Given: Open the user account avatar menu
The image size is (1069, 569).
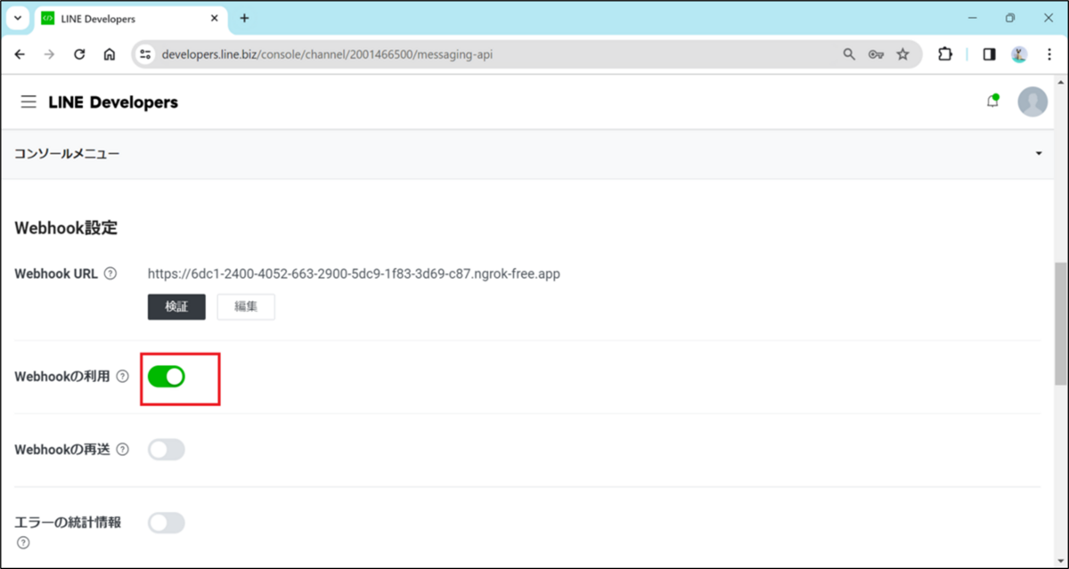Looking at the screenshot, I should (x=1032, y=102).
